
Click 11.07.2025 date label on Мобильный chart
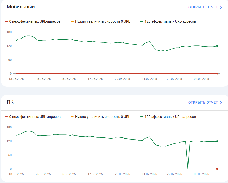point(149,79)
